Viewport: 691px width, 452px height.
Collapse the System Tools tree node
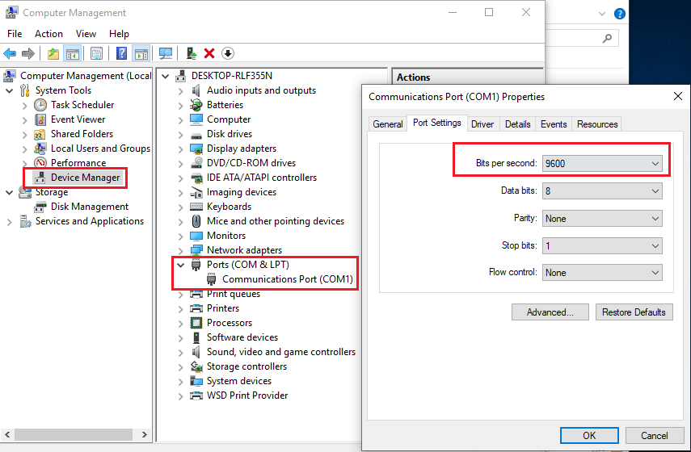pos(9,90)
